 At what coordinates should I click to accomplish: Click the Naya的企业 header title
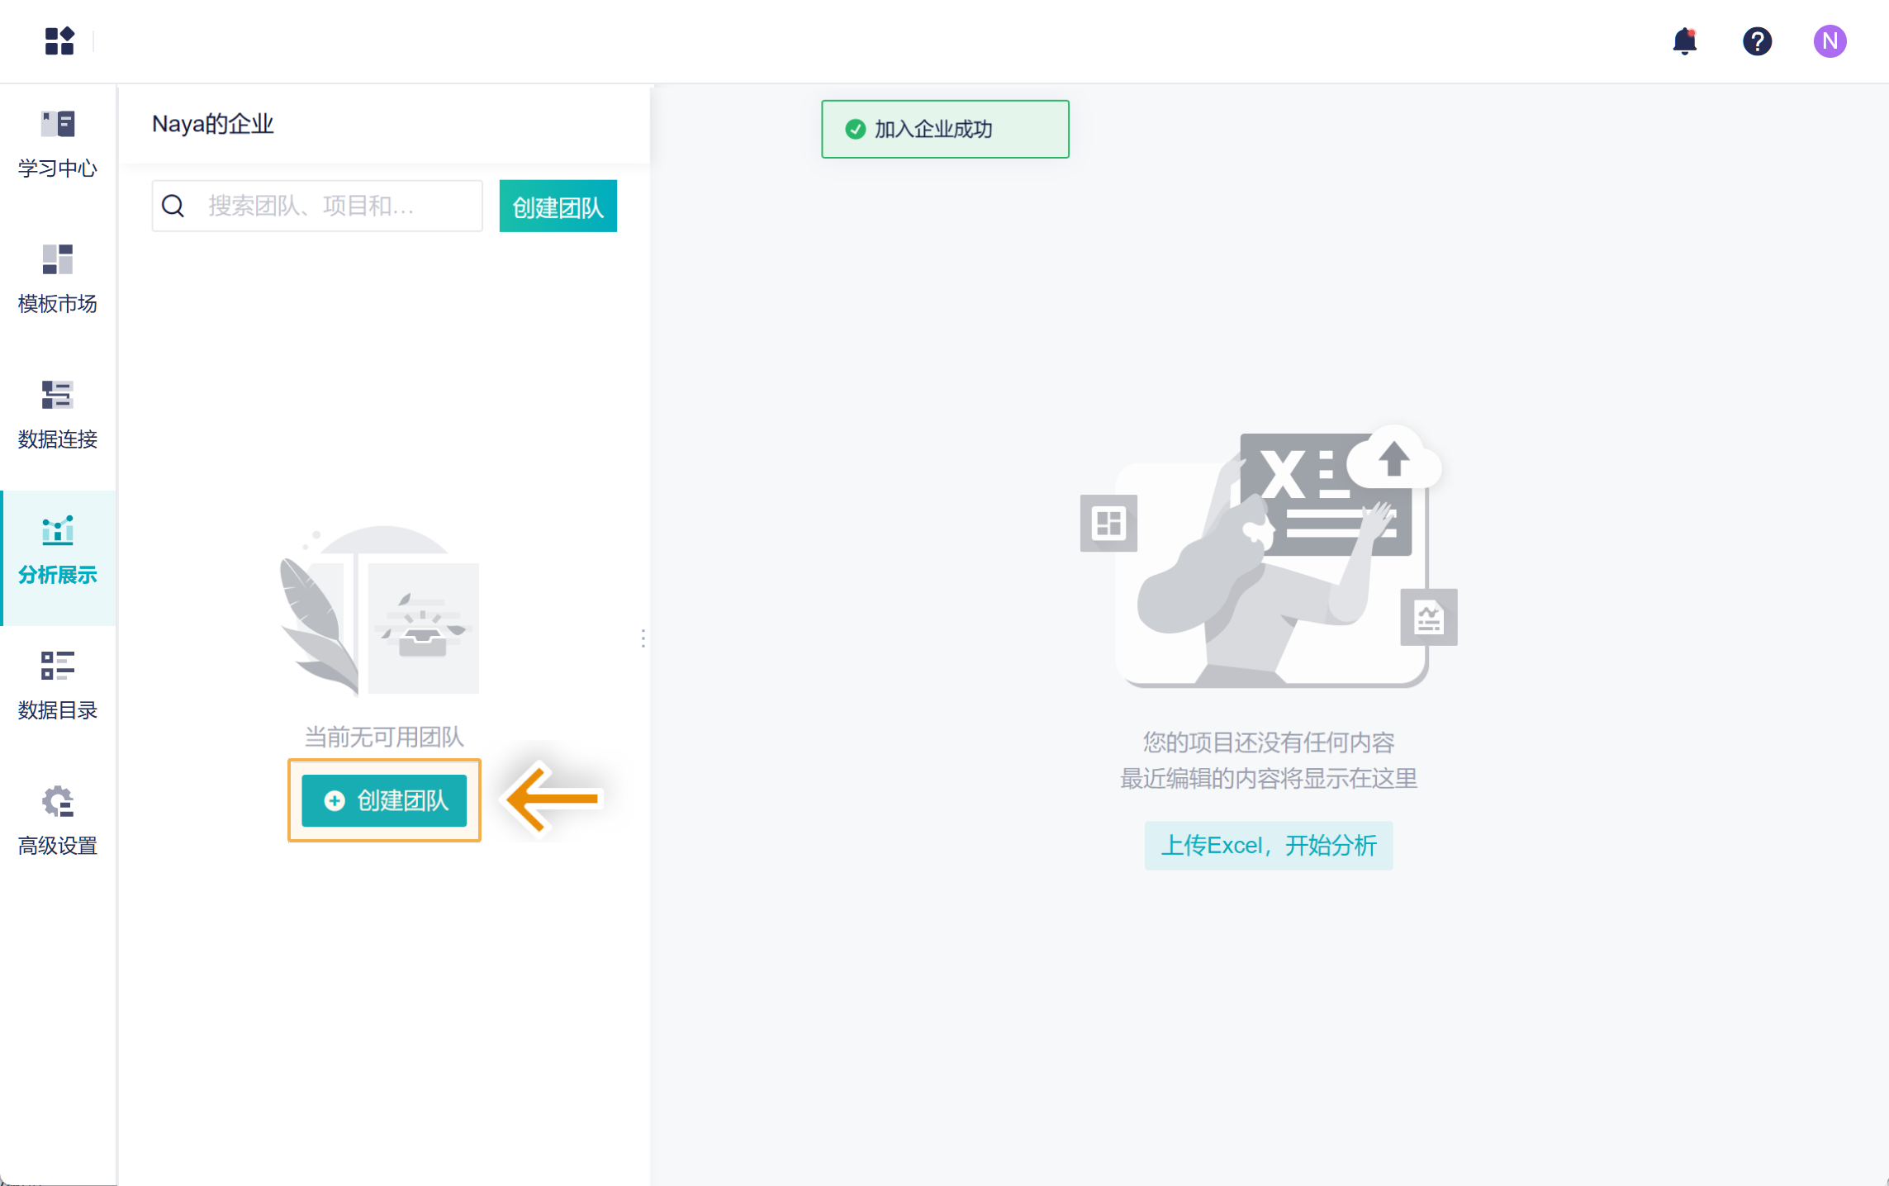(x=213, y=124)
